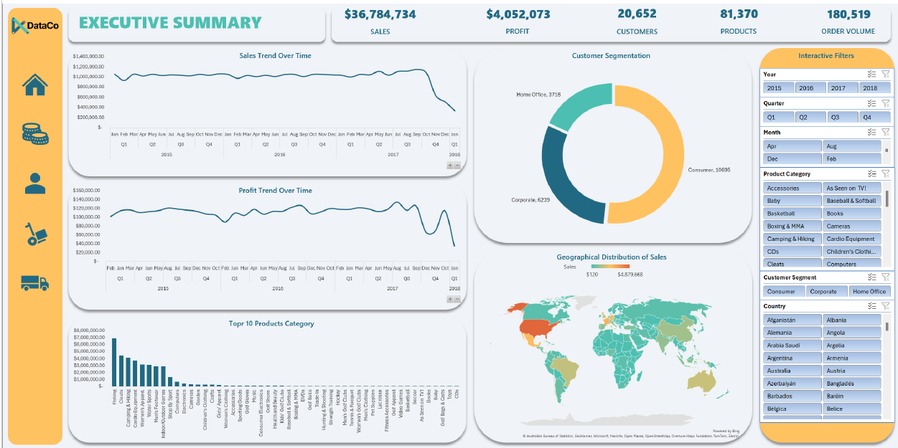Select Q3 in the Quarter slicer
This screenshot has width=898, height=448.
click(x=835, y=117)
